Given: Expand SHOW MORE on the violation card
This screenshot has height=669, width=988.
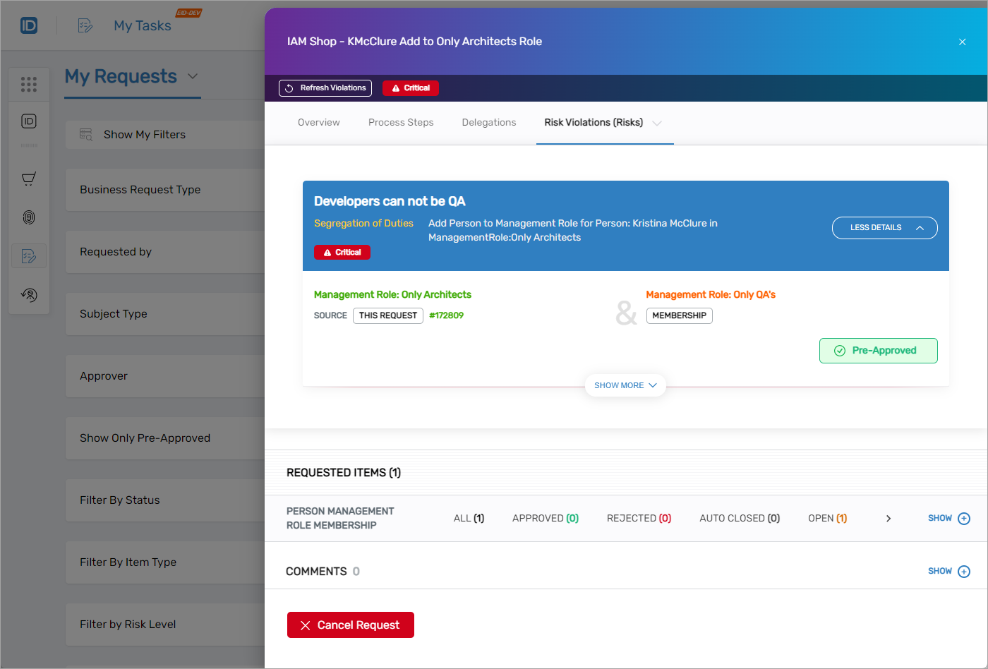Looking at the screenshot, I should (x=625, y=385).
